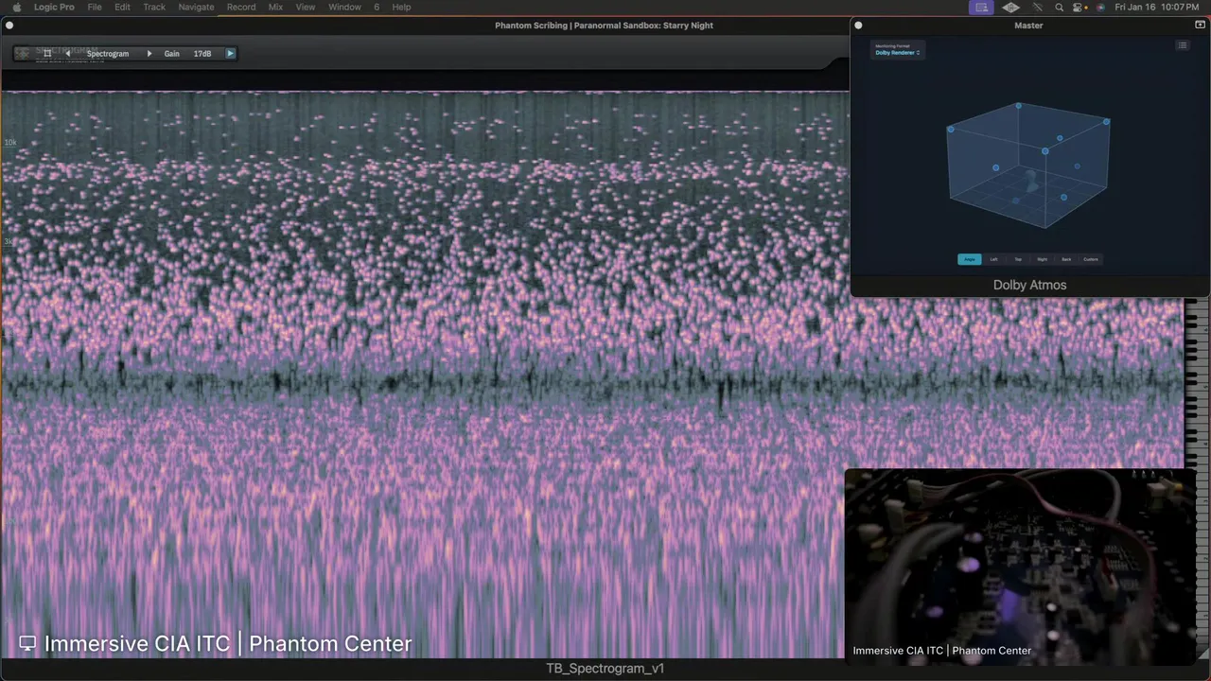Screen dimensions: 1211x681
Task: Open the Navigate menu
Action: tap(196, 7)
